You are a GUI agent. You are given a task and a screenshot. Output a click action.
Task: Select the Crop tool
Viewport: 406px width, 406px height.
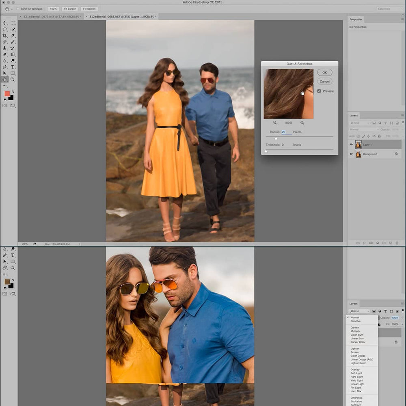pyautogui.click(x=5, y=35)
